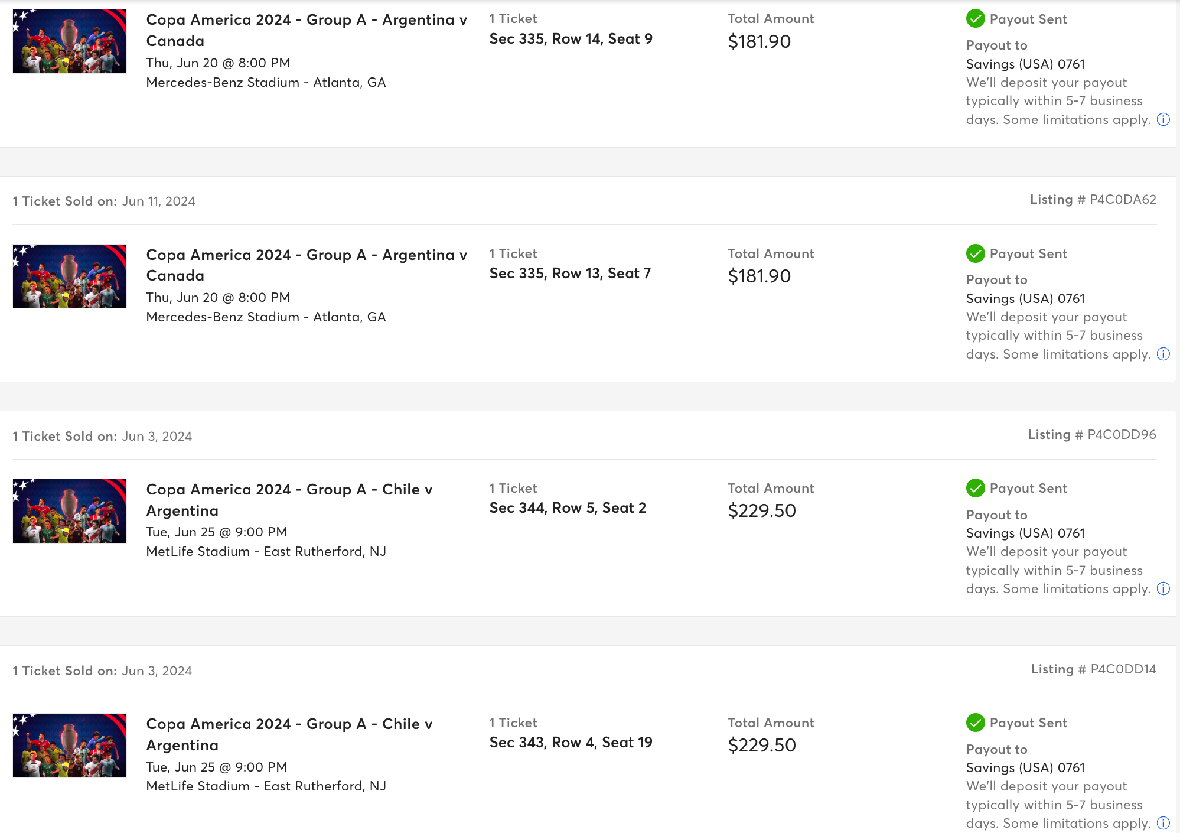Click Listing # P4C0DA62 label
This screenshot has height=833, width=1180.
coord(1093,200)
